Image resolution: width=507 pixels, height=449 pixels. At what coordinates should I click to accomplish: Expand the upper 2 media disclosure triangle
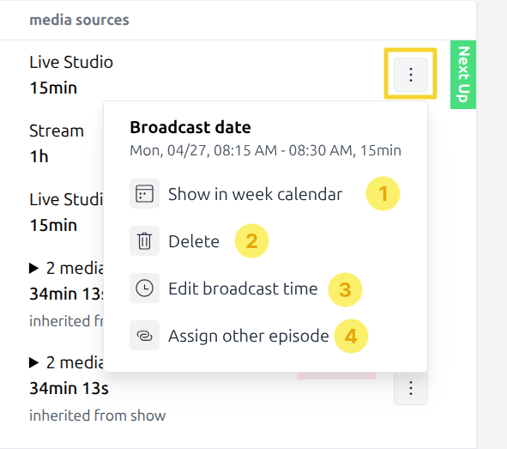[x=33, y=268]
